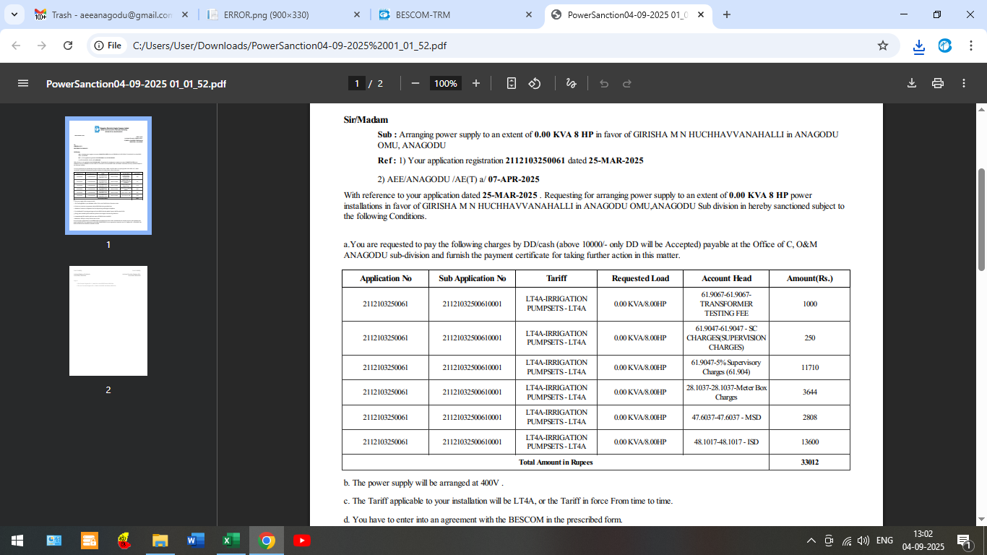The height and width of the screenshot is (555, 987).
Task: Open the Chrome three-dot menu
Action: click(x=970, y=46)
